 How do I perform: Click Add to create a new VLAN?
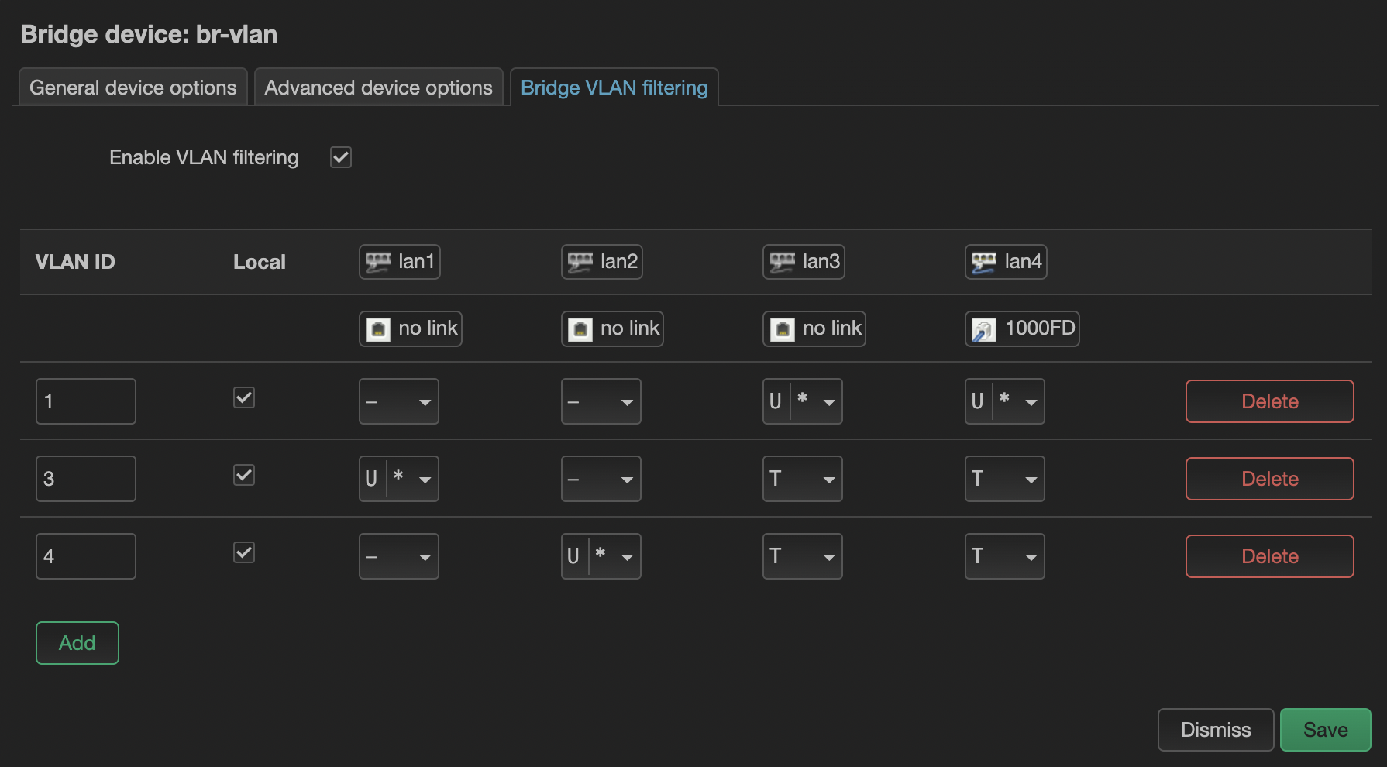(77, 642)
